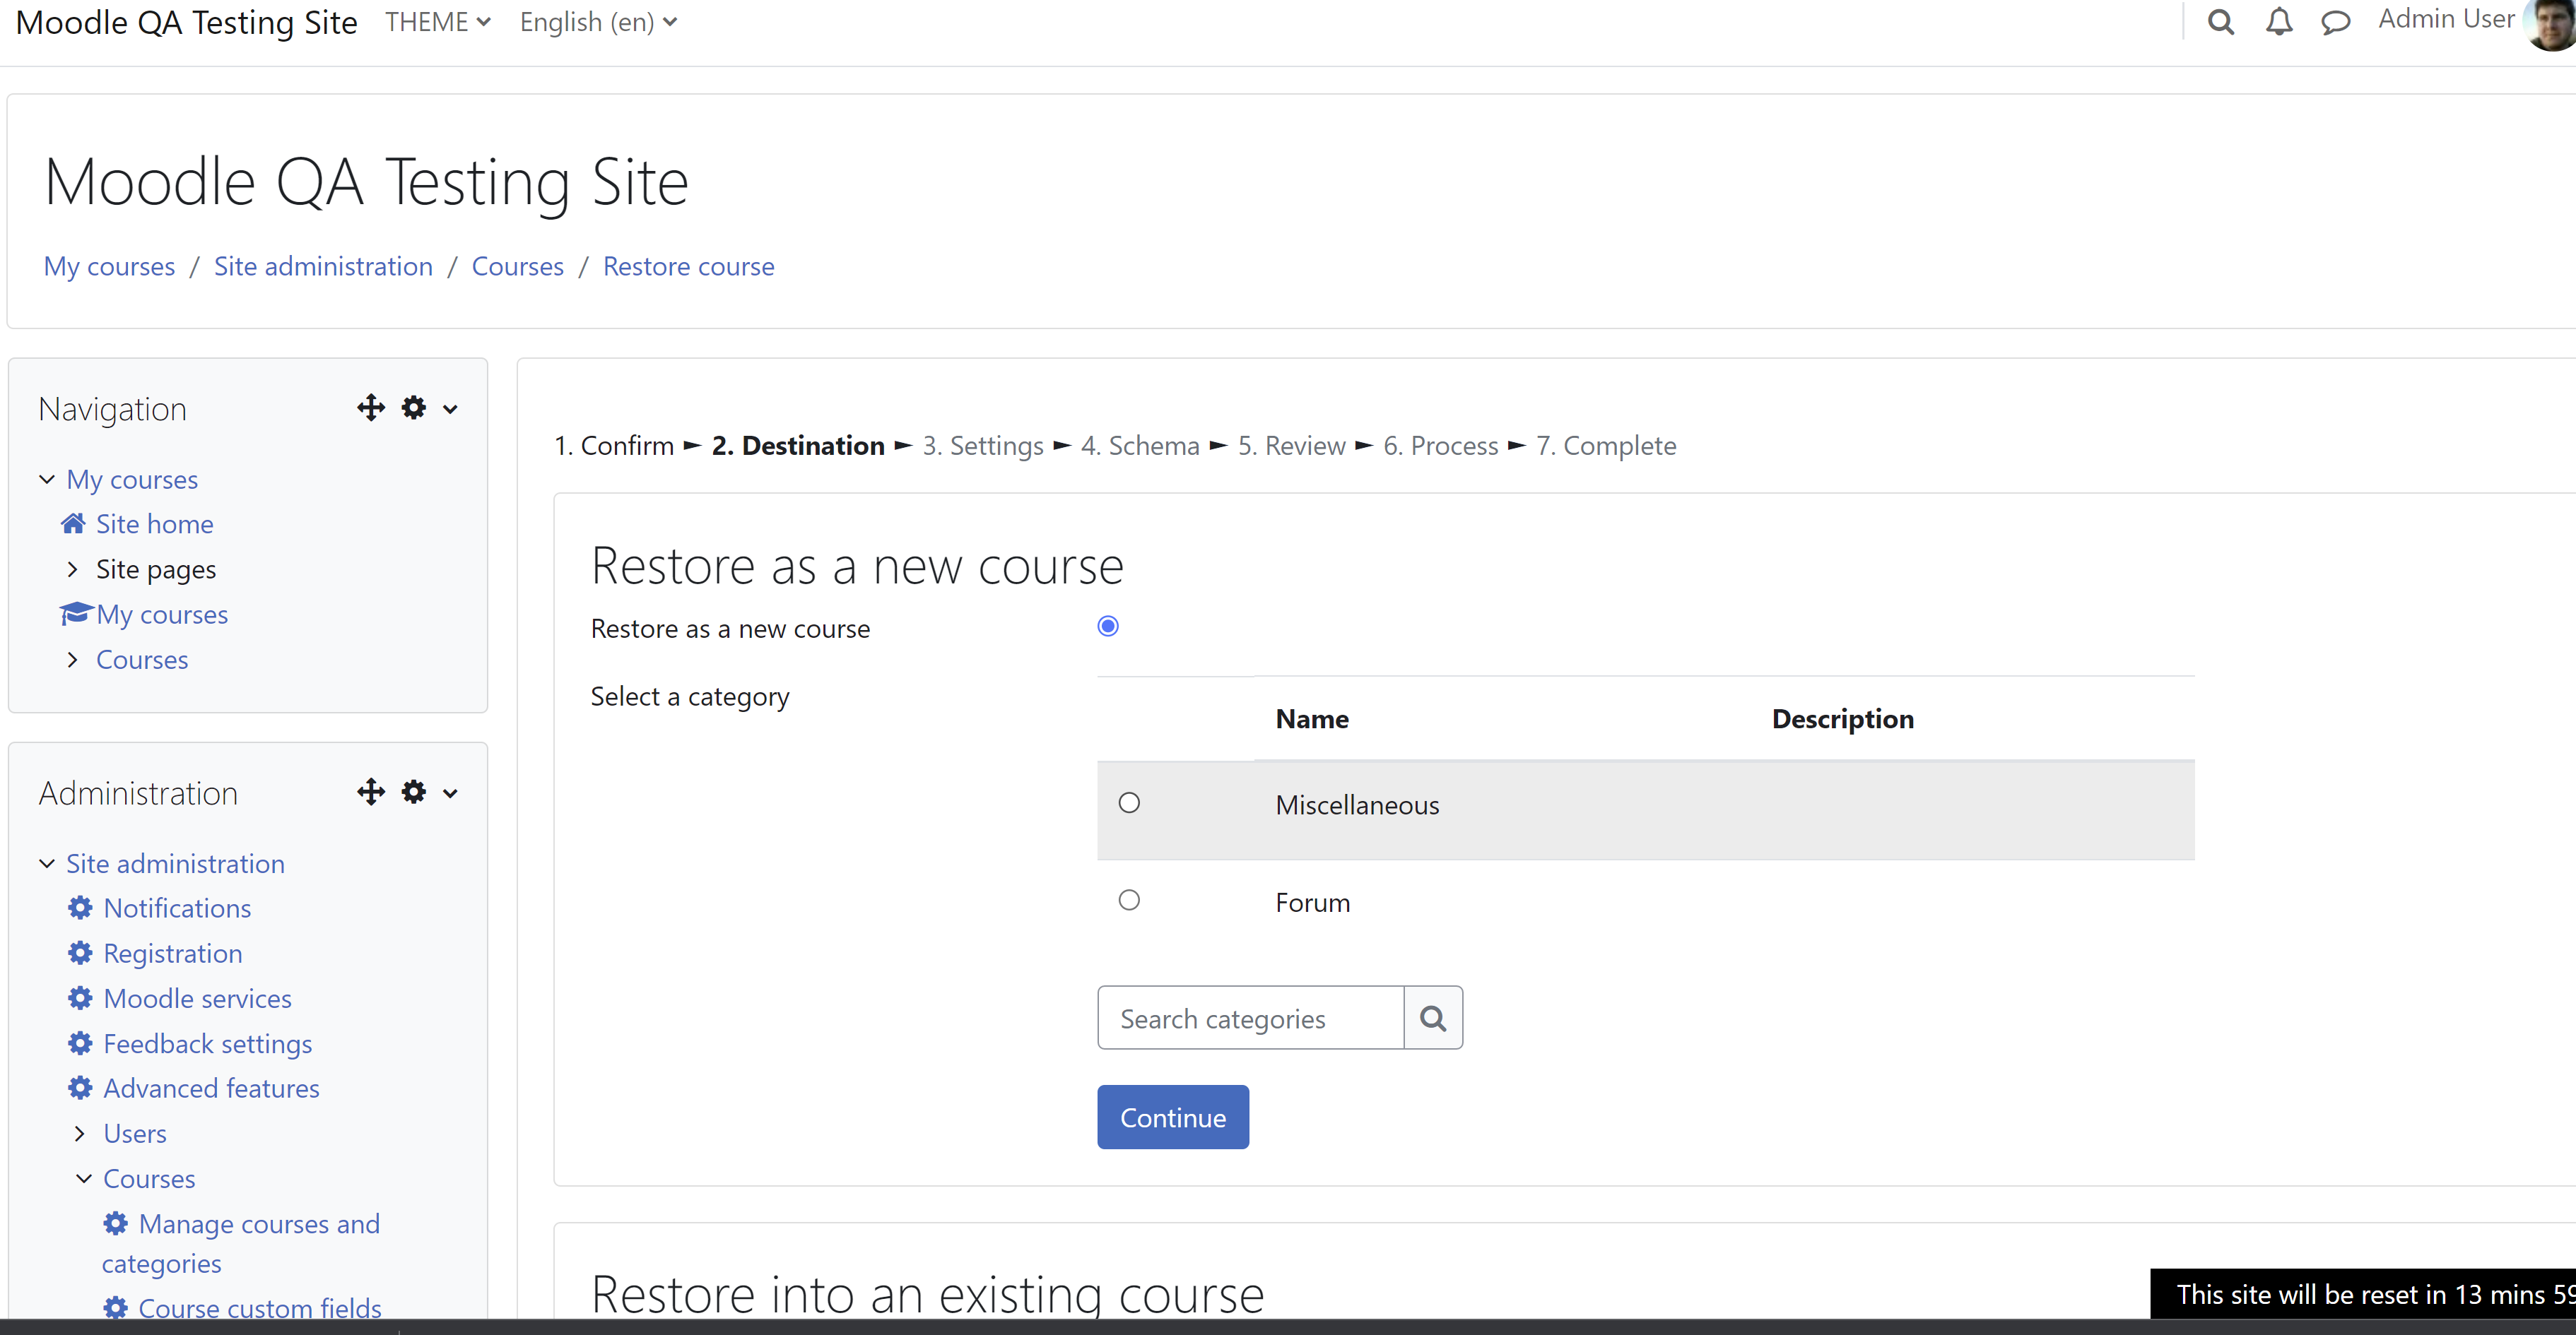This screenshot has height=1335, width=2576.
Task: Open messaging speech bubble icon
Action: coord(2335,22)
